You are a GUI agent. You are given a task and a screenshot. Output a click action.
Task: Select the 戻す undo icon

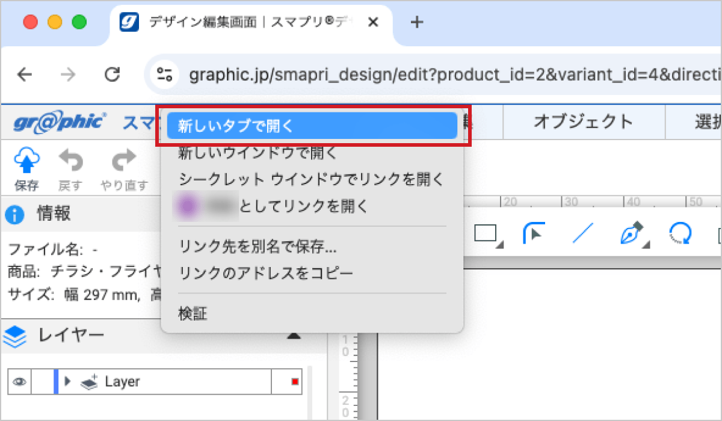pos(70,161)
